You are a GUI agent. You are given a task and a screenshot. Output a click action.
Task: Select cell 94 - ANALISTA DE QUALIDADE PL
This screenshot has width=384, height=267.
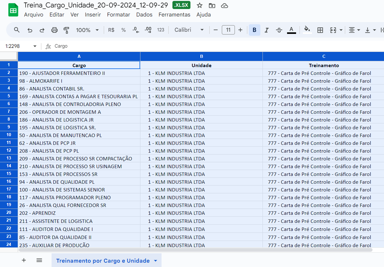[79, 182]
